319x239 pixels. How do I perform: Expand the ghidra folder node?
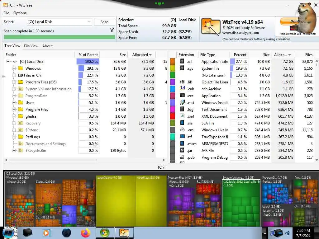14,116
